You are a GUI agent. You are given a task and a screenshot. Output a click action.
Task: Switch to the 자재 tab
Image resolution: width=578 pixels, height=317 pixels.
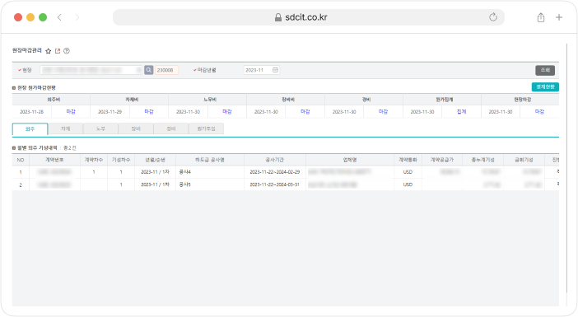[66, 128]
